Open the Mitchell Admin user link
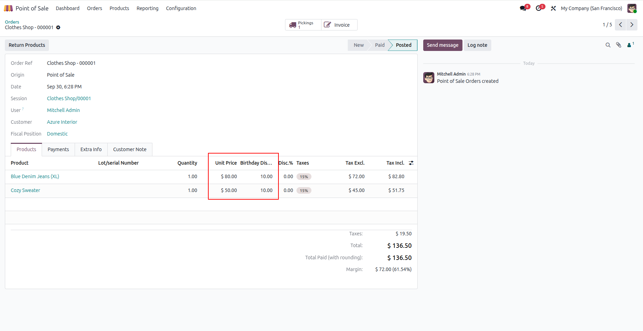 63,110
